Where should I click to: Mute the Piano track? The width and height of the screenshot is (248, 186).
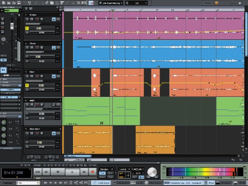[32, 47]
